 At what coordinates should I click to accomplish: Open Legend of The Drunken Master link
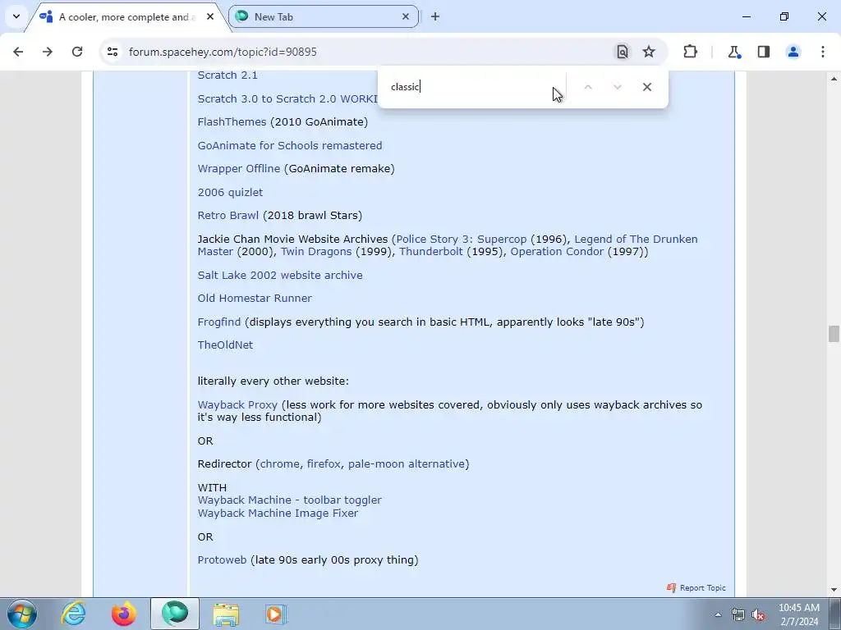coord(636,240)
